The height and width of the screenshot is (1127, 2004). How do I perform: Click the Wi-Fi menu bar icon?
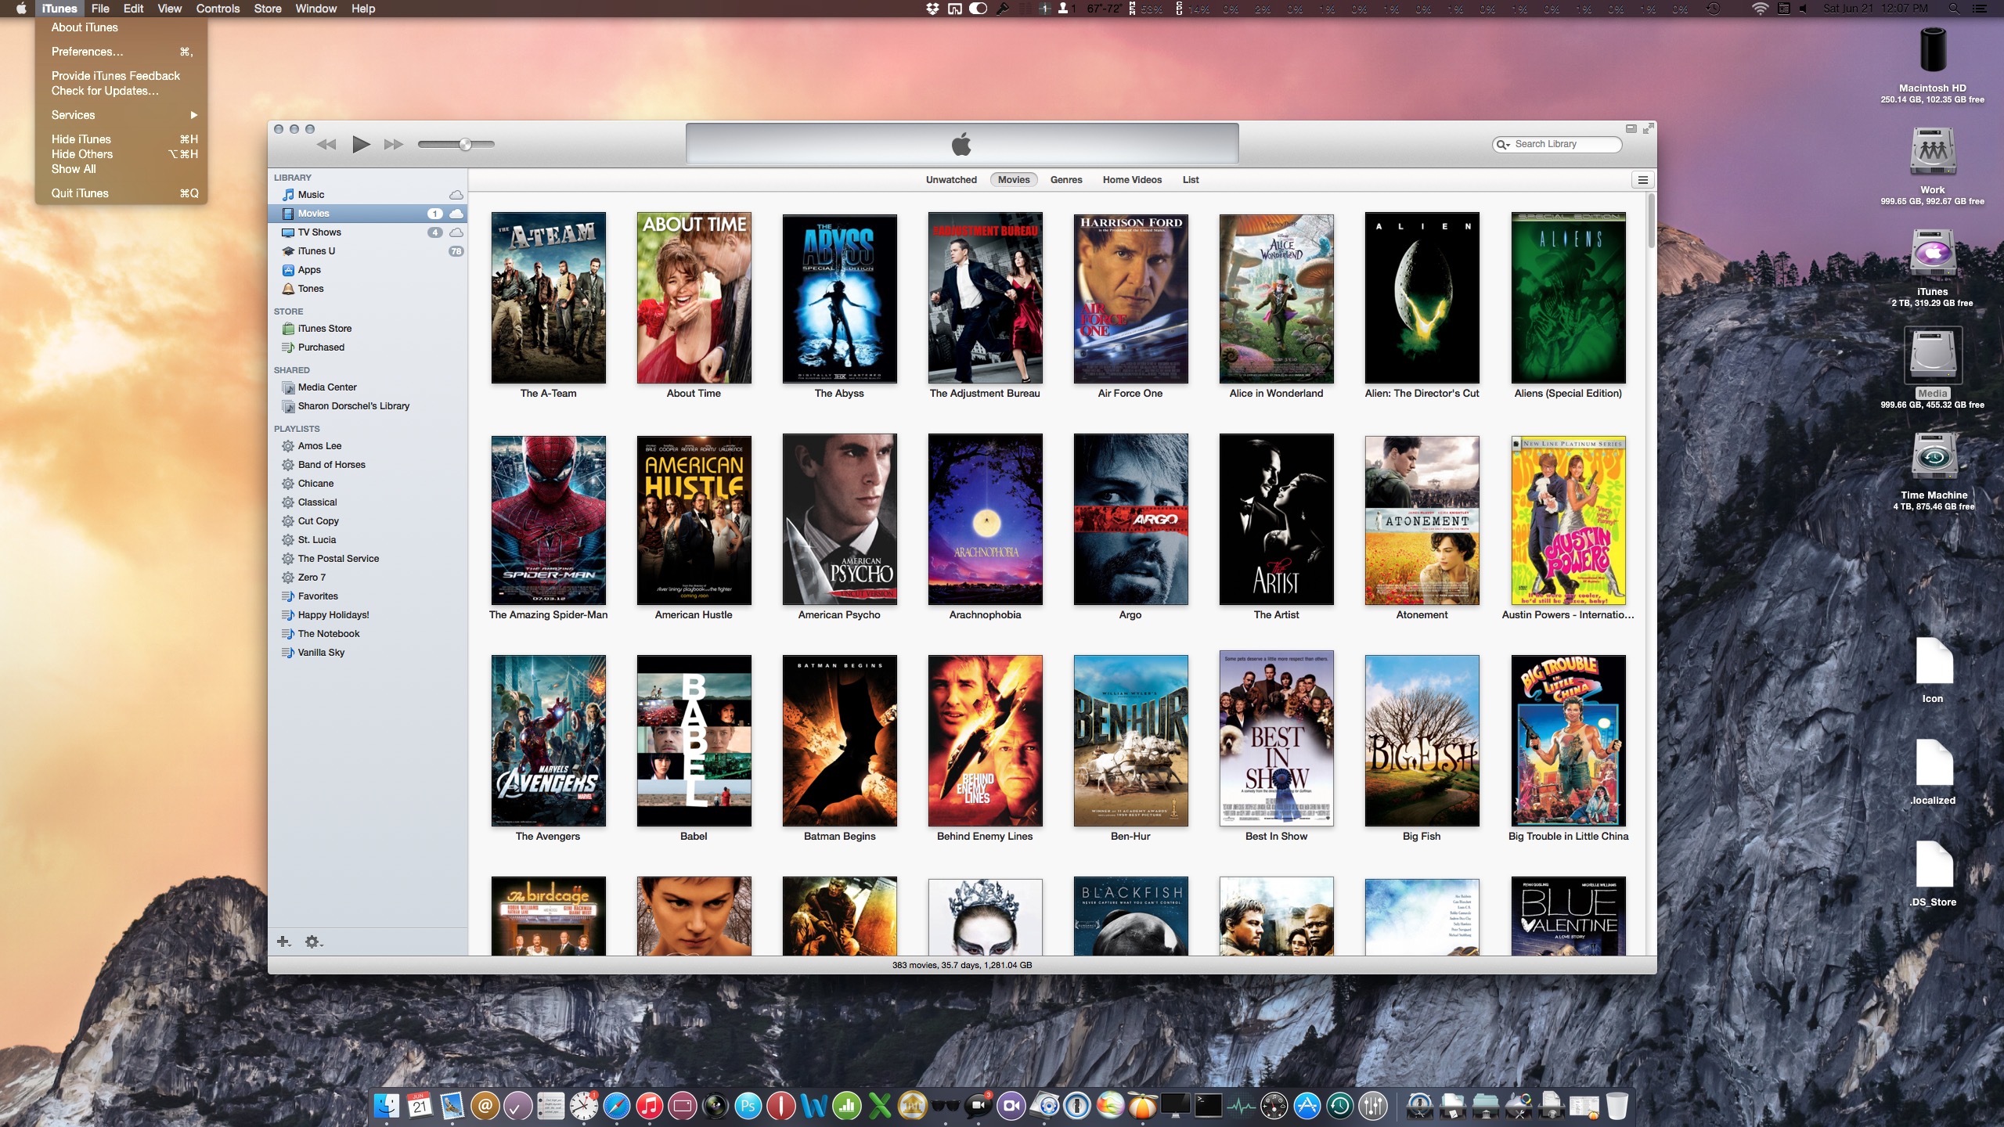(x=1759, y=9)
